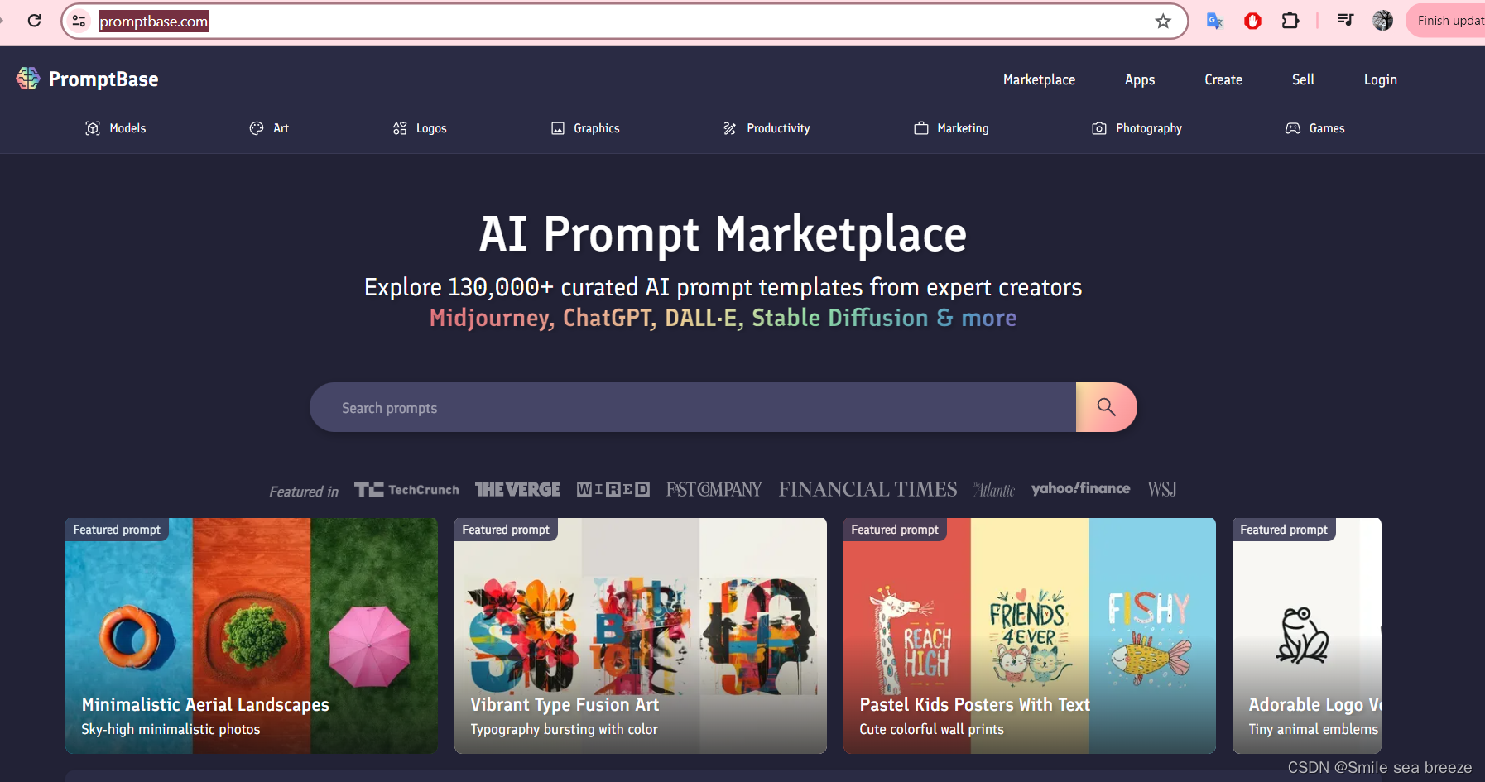Go to PromptBase home via title text

tap(103, 79)
